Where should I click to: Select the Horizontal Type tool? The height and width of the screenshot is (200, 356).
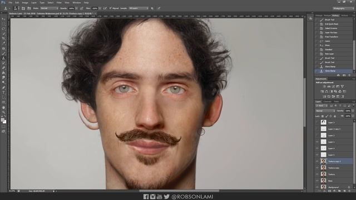pos(3,93)
